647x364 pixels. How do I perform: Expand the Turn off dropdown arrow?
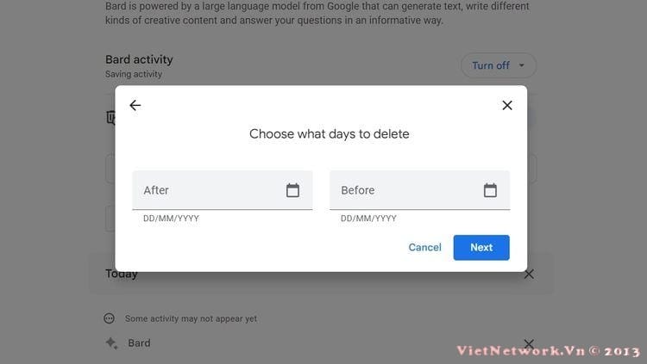522,65
